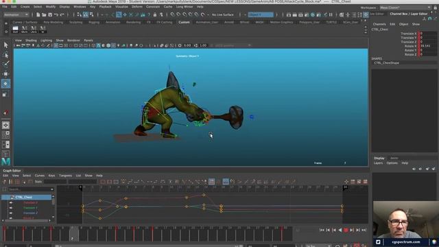Viewport: 439px width, 247px height.
Task: Open the Animation menu set dropdown
Action: pyautogui.click(x=16, y=14)
